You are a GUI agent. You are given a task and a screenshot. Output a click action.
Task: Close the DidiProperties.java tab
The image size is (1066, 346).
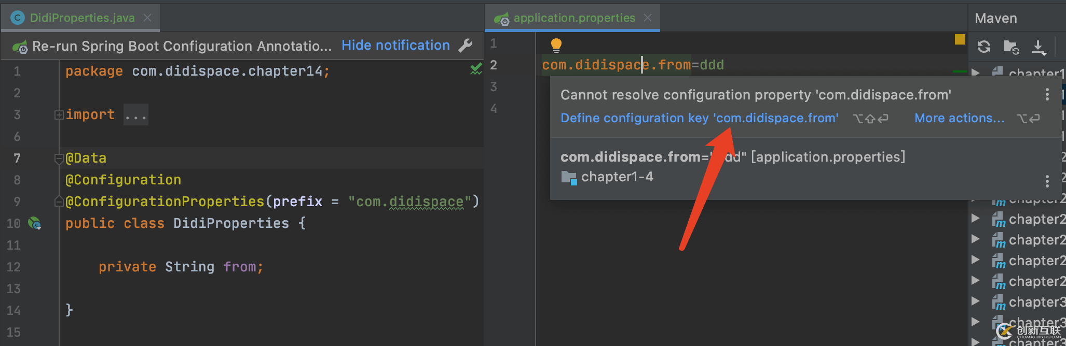(147, 18)
